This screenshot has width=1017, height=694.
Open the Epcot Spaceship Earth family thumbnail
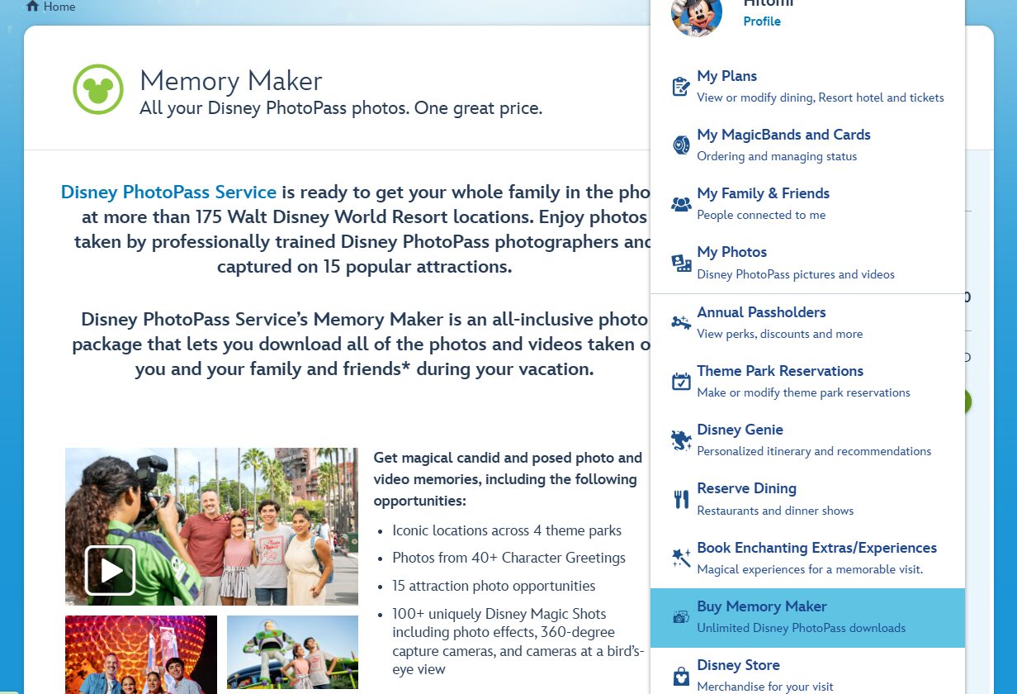tap(140, 654)
